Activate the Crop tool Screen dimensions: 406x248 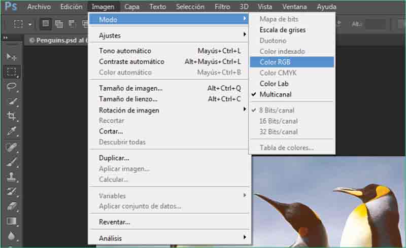coord(12,116)
